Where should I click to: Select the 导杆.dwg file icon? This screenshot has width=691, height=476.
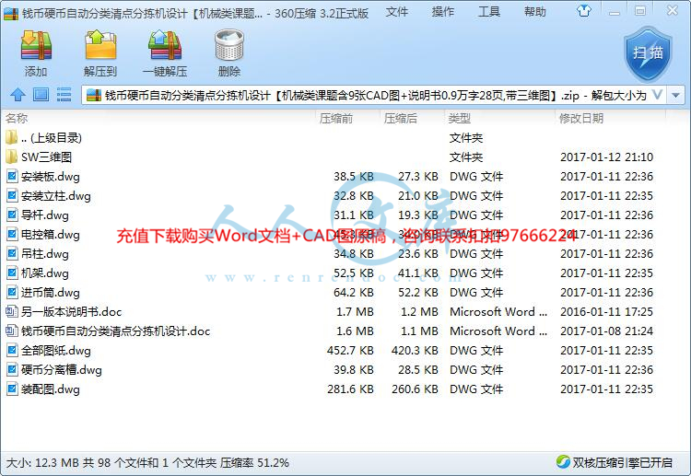coord(12,215)
